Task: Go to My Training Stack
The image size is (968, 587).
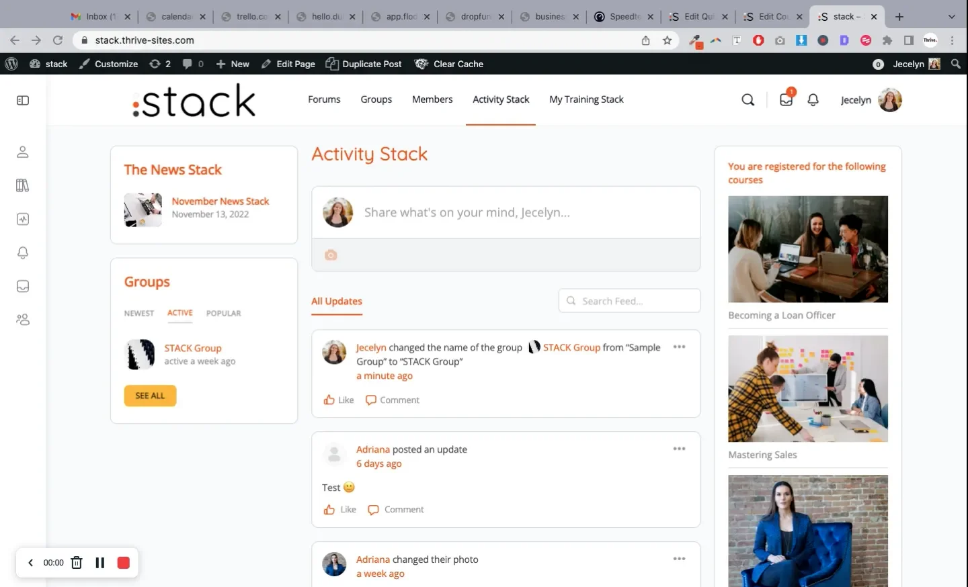Action: pos(586,99)
